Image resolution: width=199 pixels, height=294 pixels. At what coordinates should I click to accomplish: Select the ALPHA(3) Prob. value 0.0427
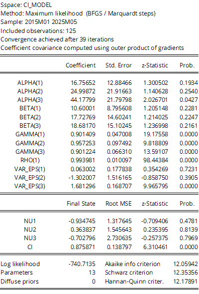pos(189,99)
